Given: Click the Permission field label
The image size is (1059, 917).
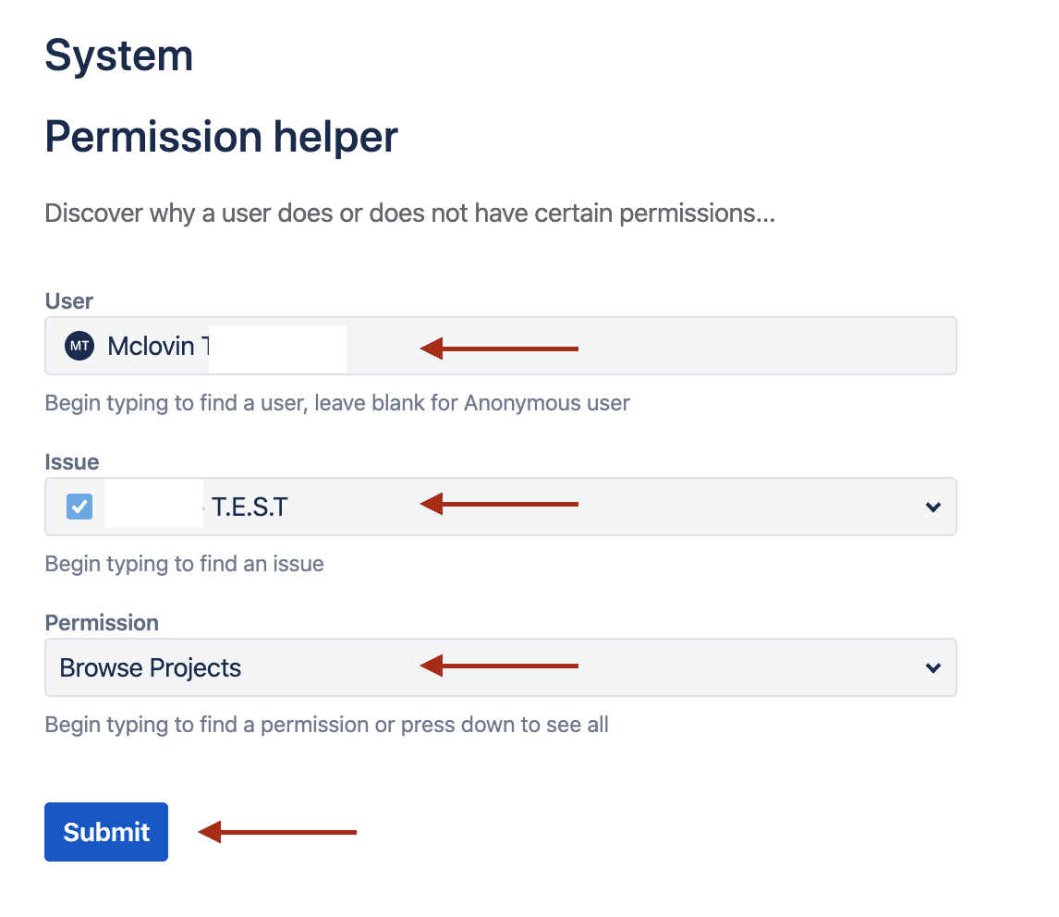Looking at the screenshot, I should [102, 623].
